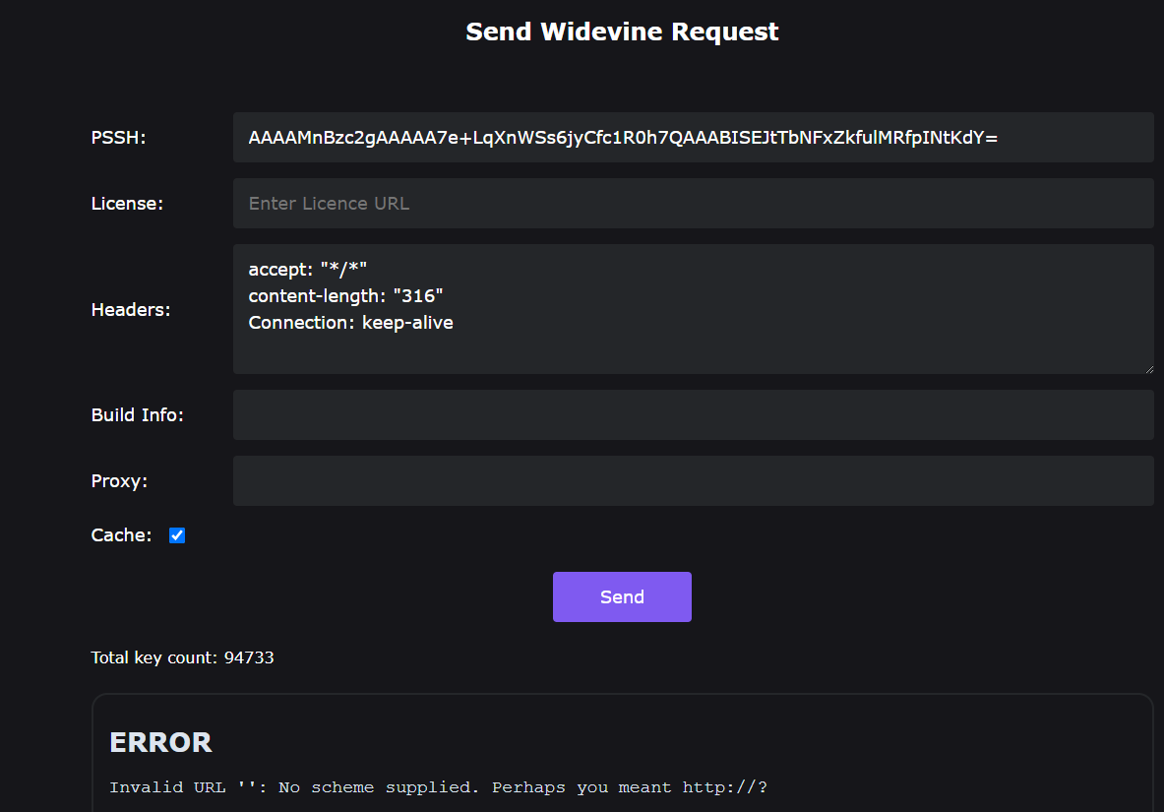Click the PSSH label
The width and height of the screenshot is (1164, 812).
click(118, 138)
